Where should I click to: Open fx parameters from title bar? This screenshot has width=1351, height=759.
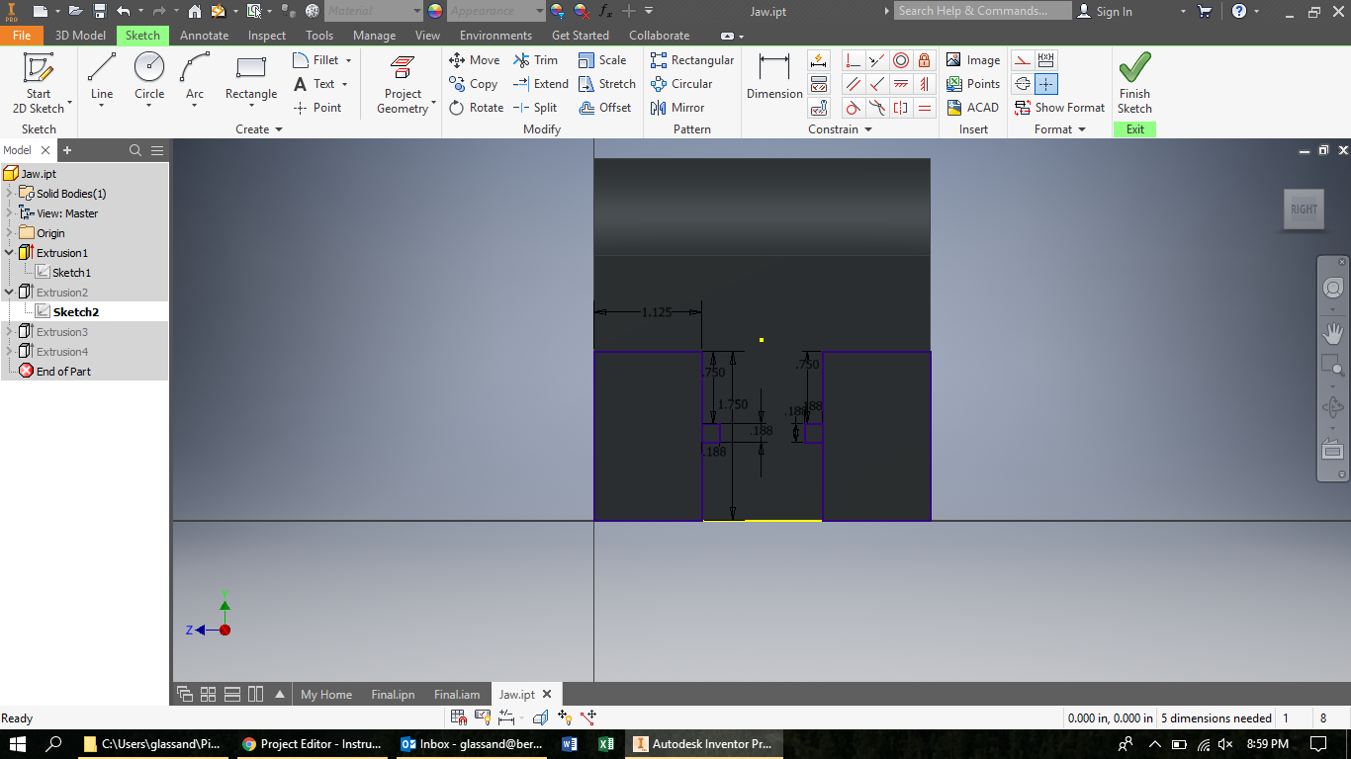click(605, 11)
